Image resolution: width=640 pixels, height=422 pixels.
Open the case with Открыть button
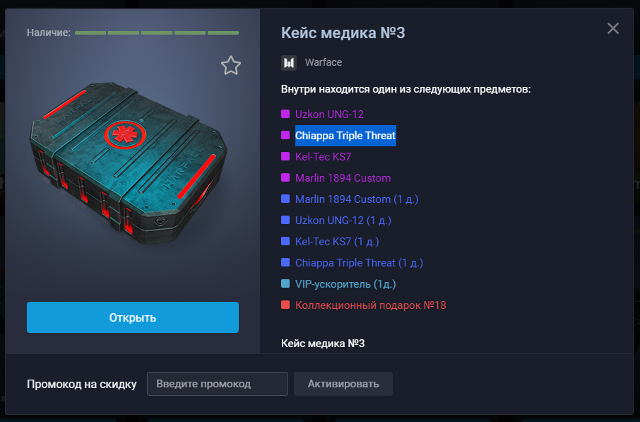[x=133, y=317]
